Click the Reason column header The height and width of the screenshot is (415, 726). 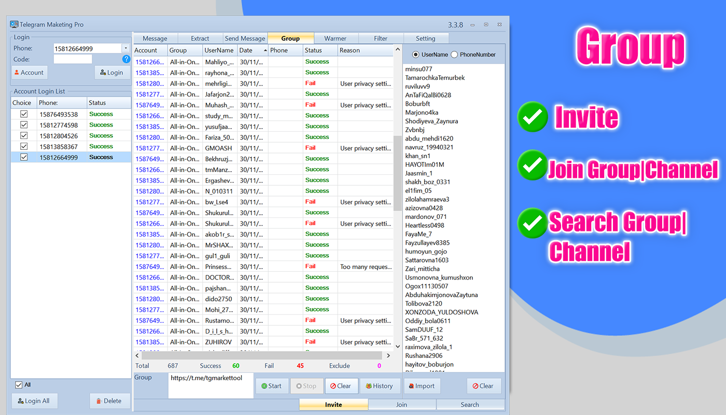coord(366,50)
